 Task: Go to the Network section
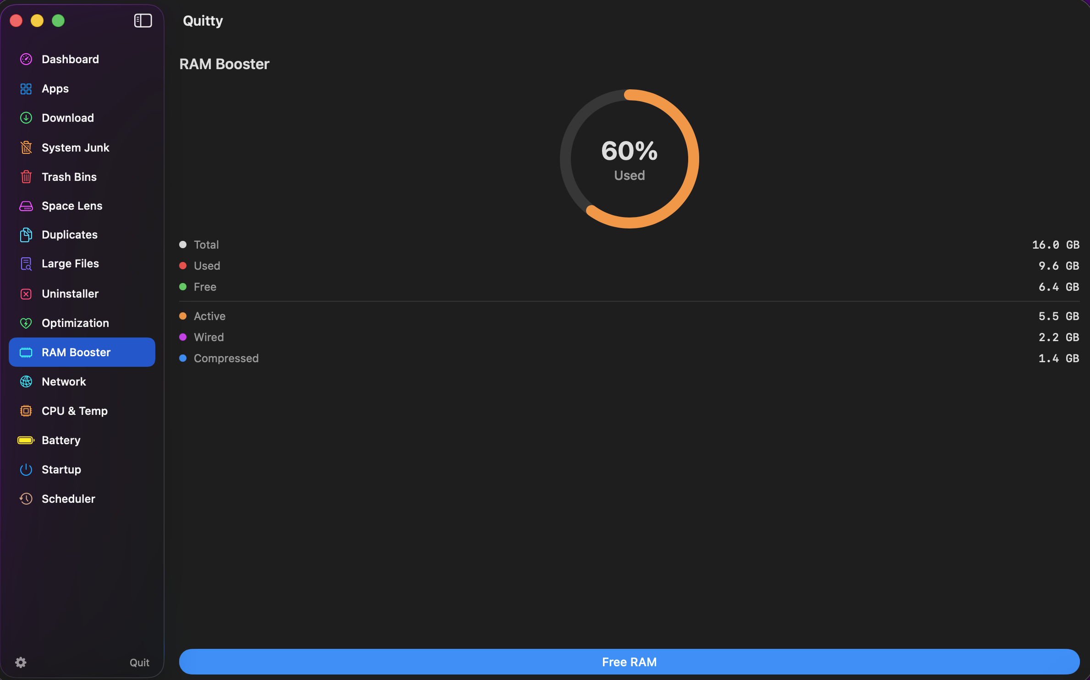coord(64,381)
